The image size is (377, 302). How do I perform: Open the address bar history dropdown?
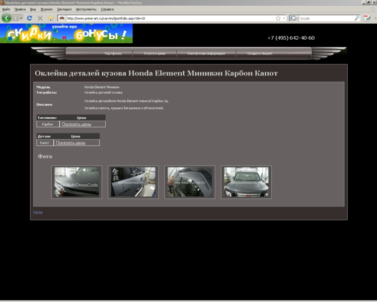coord(284,18)
